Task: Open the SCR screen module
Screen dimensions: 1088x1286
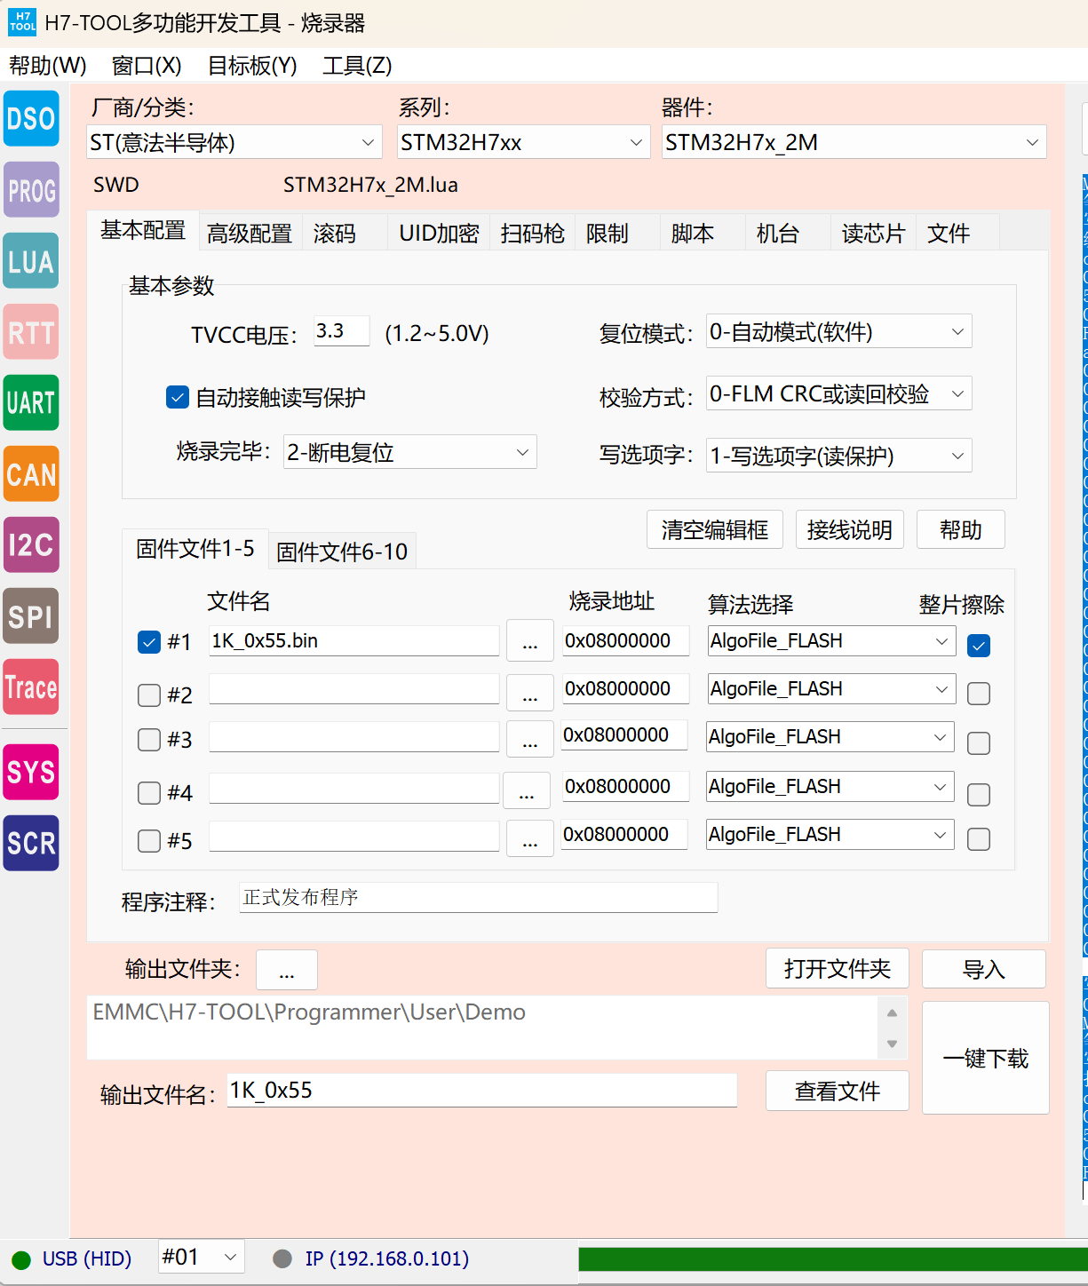Action: click(31, 843)
